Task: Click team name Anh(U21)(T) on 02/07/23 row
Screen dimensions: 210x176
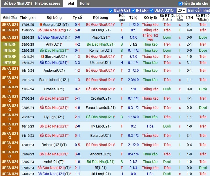Action: (x=54, y=162)
